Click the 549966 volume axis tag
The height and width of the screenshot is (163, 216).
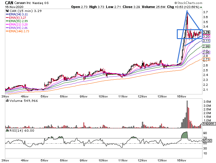209,124
